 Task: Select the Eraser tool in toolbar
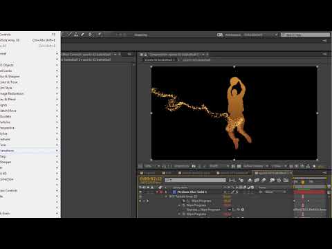tap(82, 35)
